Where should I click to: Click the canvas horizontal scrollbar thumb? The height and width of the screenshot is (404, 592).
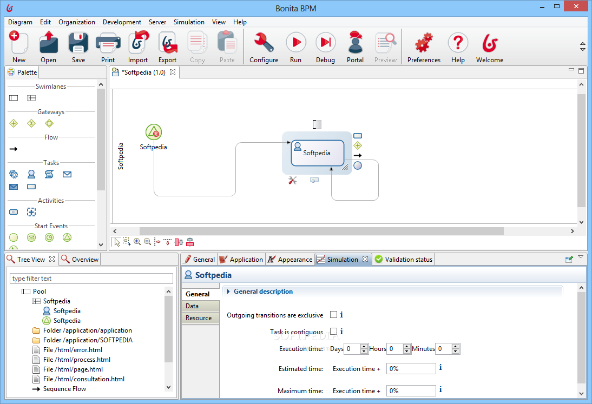coord(321,231)
